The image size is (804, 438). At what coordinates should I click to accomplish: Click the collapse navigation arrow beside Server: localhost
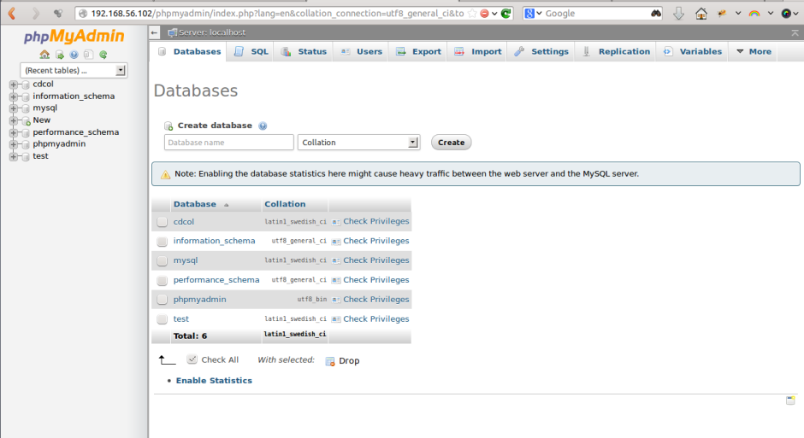coord(154,32)
